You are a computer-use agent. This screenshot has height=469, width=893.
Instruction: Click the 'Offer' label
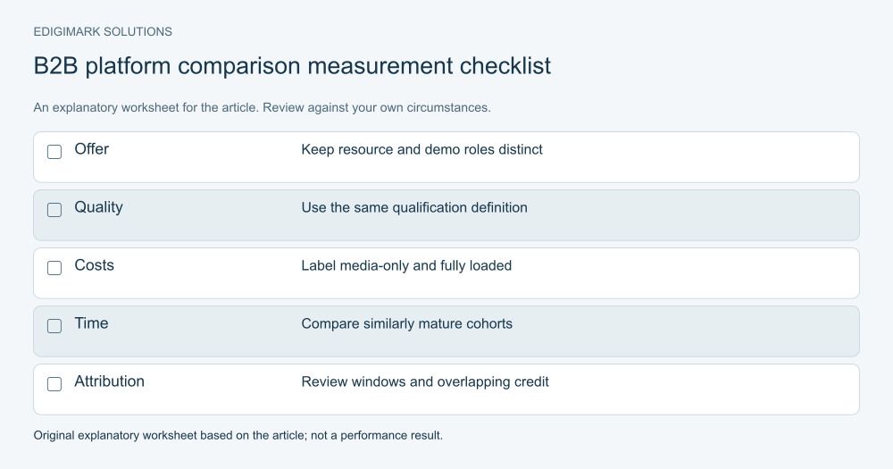(x=92, y=149)
